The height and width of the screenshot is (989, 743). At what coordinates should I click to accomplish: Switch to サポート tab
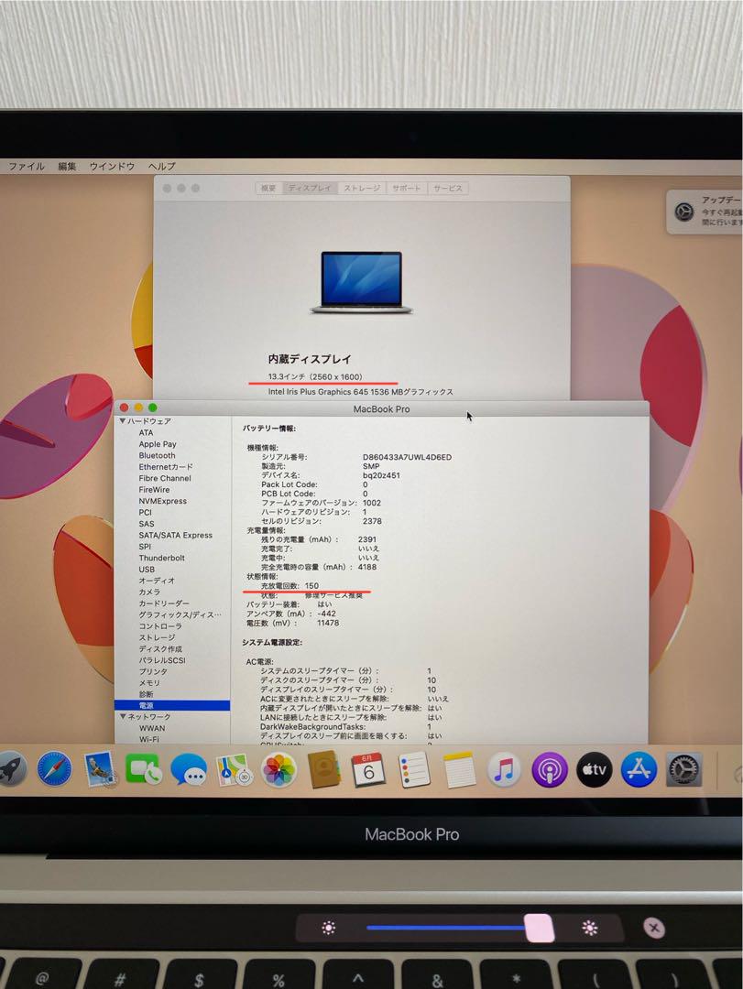click(407, 188)
